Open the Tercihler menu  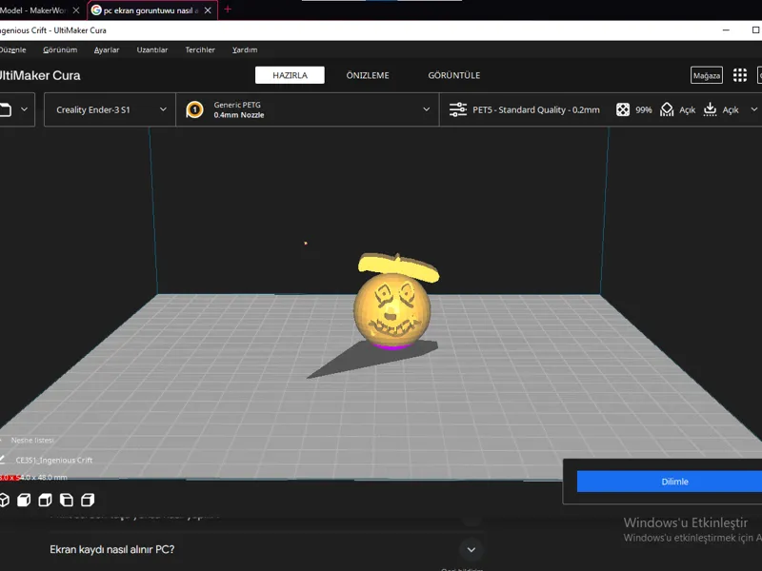click(200, 49)
